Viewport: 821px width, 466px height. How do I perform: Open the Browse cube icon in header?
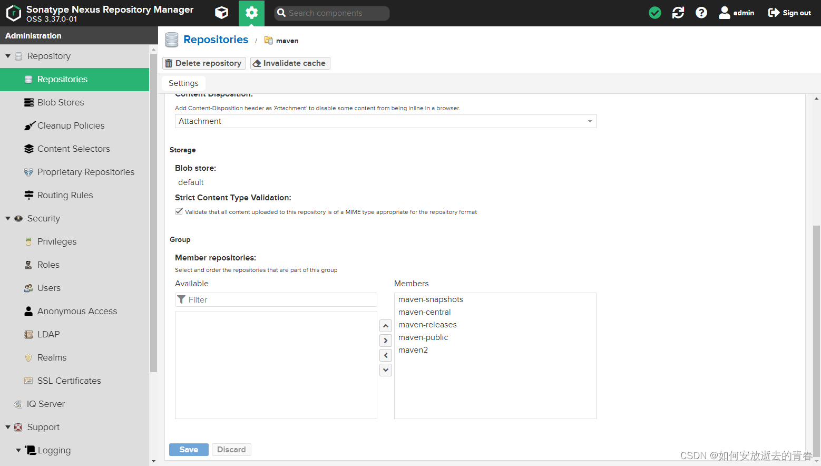point(222,13)
